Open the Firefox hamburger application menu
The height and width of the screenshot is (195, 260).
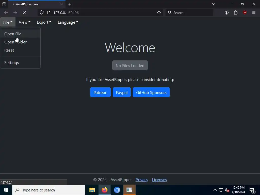point(254,13)
